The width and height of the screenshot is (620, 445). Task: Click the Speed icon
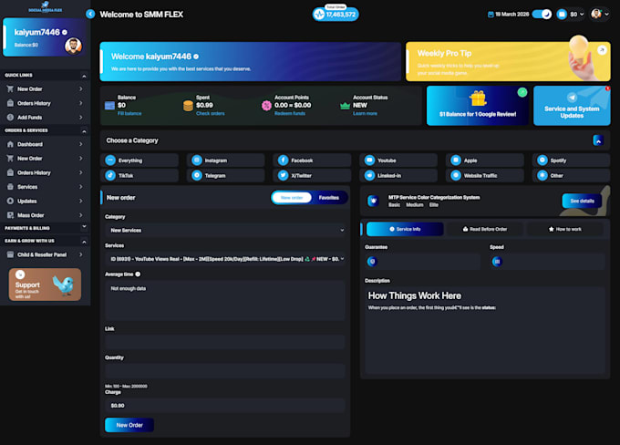tap(497, 262)
